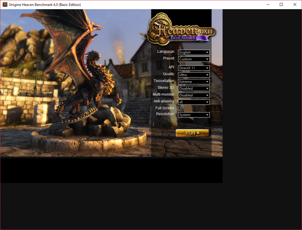Click the "Anti-aliasing:" label
Viewport: 302px width, 230px height.
coord(164,101)
